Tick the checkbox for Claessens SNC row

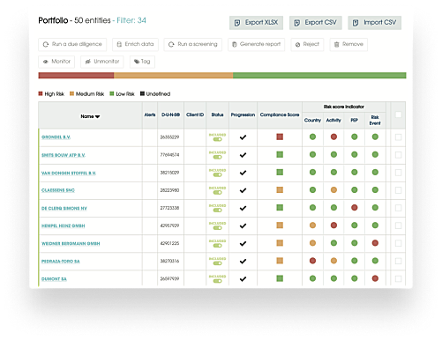[398, 190]
